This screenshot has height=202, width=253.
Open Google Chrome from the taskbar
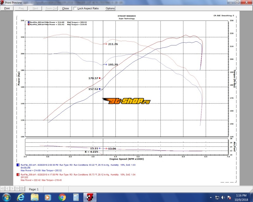click(x=62, y=198)
